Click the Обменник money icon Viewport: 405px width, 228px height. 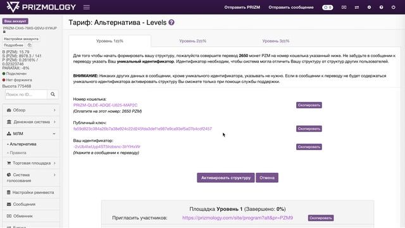coord(9,216)
